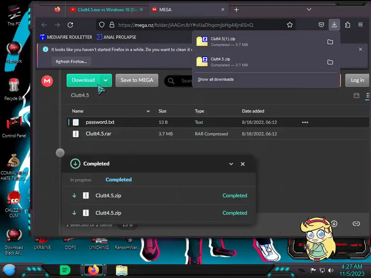Image resolution: width=371 pixels, height=278 pixels.
Task: Click the MEGA sidebar round toggle handle
Action: [60, 153]
